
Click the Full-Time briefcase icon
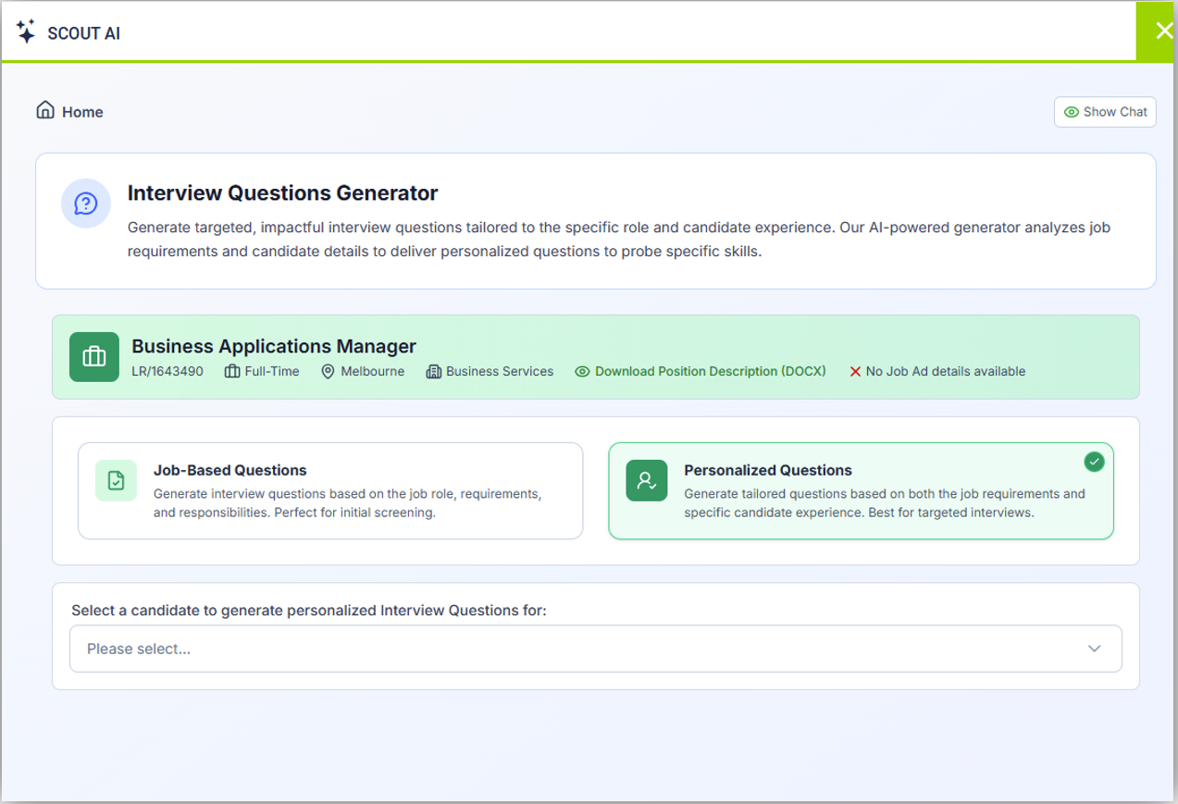tap(232, 372)
